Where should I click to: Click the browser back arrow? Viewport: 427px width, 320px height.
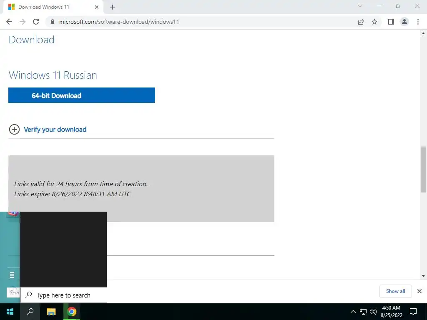point(9,22)
